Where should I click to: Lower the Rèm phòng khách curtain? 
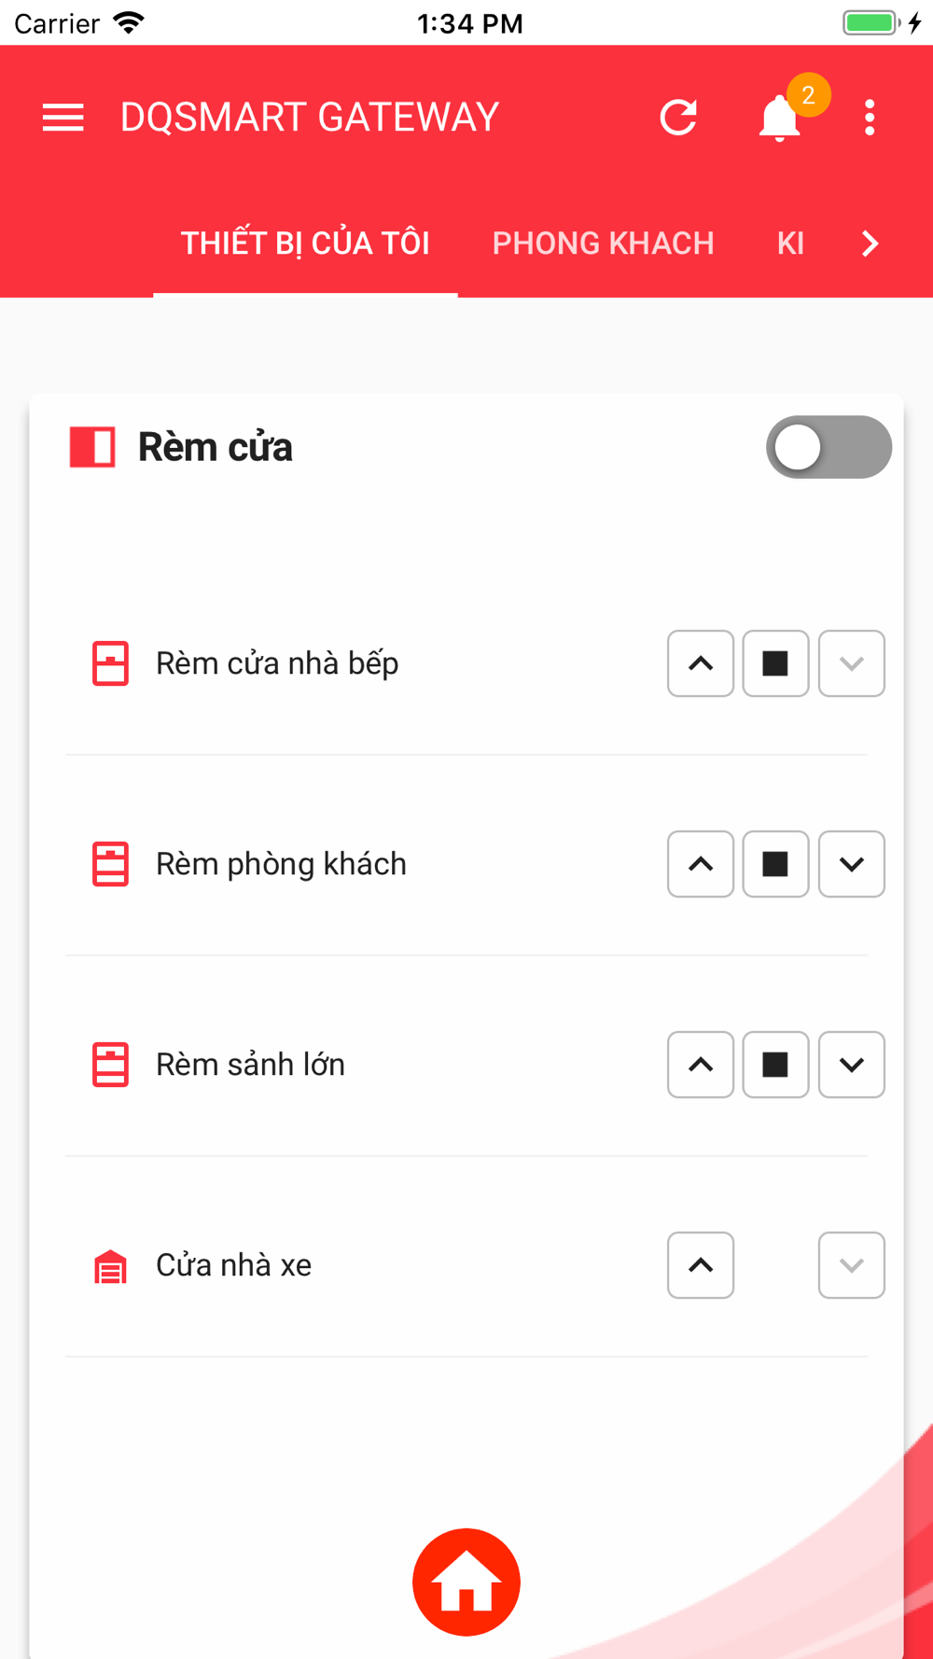click(x=852, y=864)
